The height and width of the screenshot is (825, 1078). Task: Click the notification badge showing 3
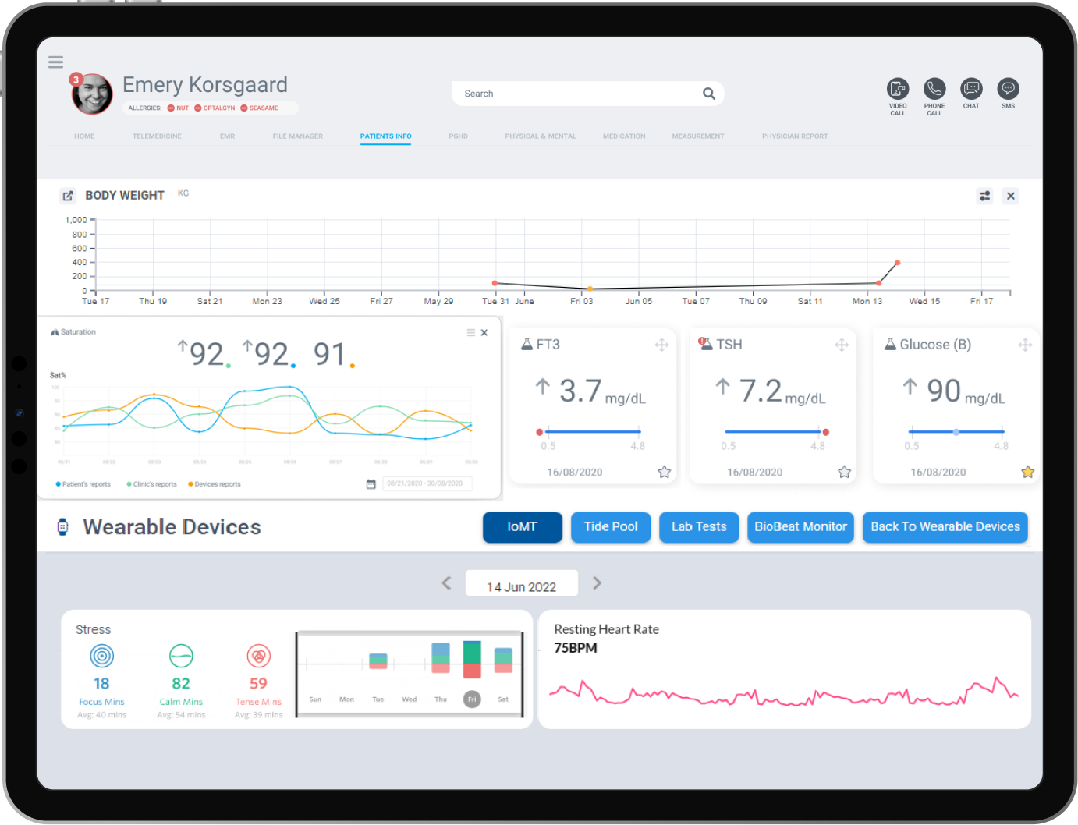point(76,80)
